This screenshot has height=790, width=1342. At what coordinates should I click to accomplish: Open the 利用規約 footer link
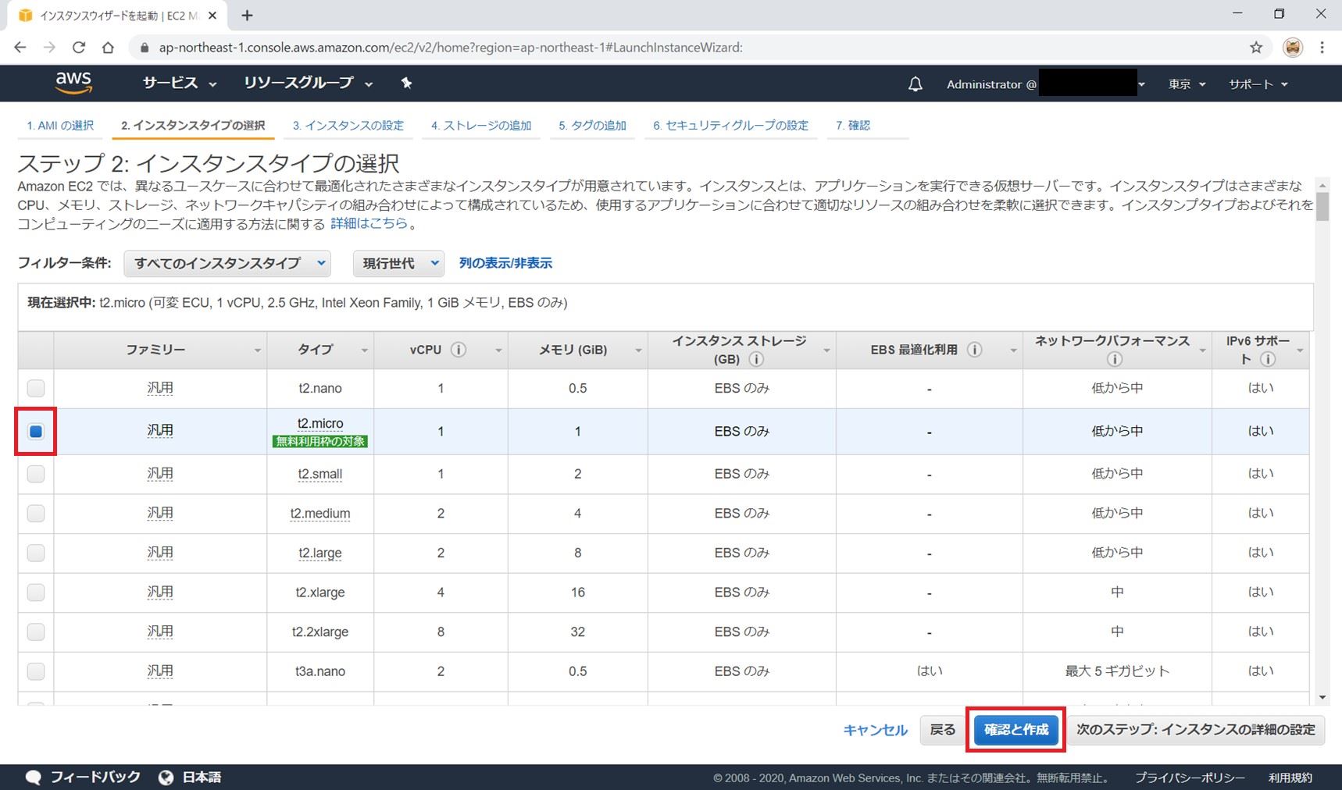[x=1290, y=778]
